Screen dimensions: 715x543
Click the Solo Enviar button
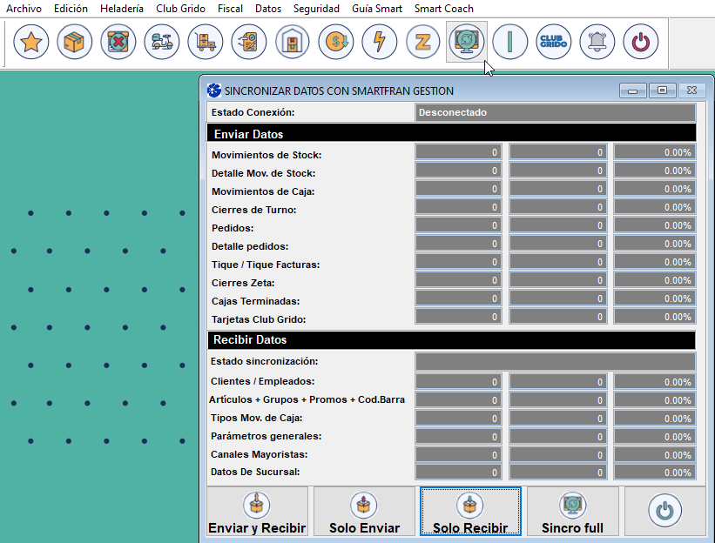[x=364, y=512]
